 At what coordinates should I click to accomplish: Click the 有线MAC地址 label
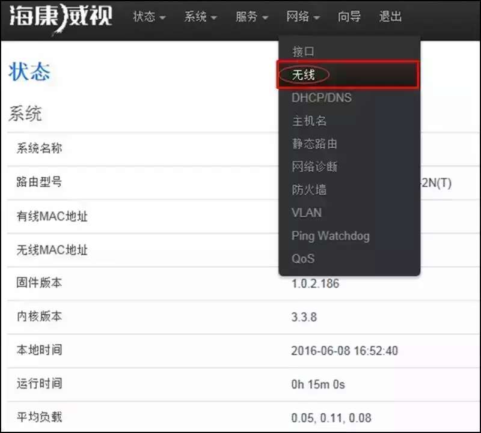(x=52, y=216)
